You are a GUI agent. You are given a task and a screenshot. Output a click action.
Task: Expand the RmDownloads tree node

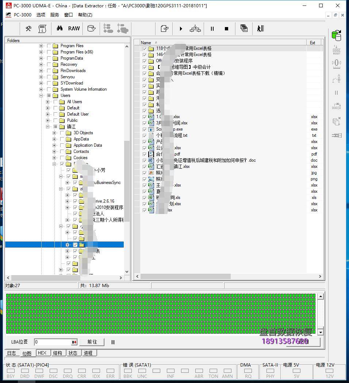pyautogui.click(x=41, y=71)
